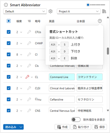110x133 pixels.
Task: Click the Ceftaroline English field
Action: (x=62, y=99)
